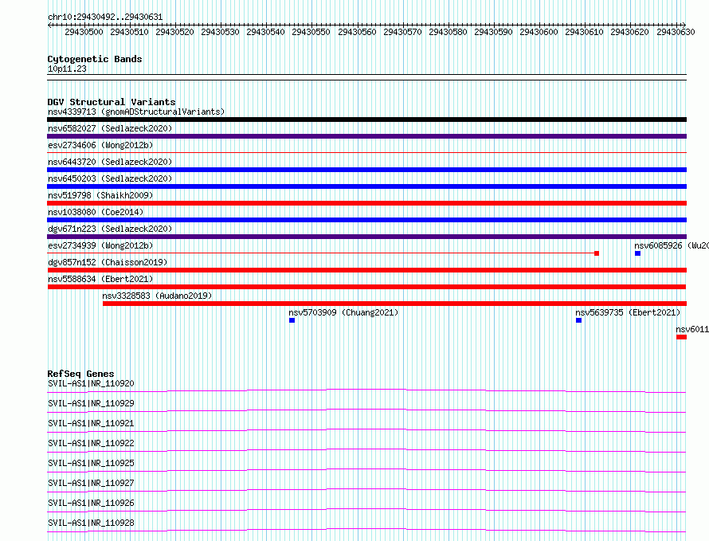Click the short red bar under nsv6011

pyautogui.click(x=681, y=337)
